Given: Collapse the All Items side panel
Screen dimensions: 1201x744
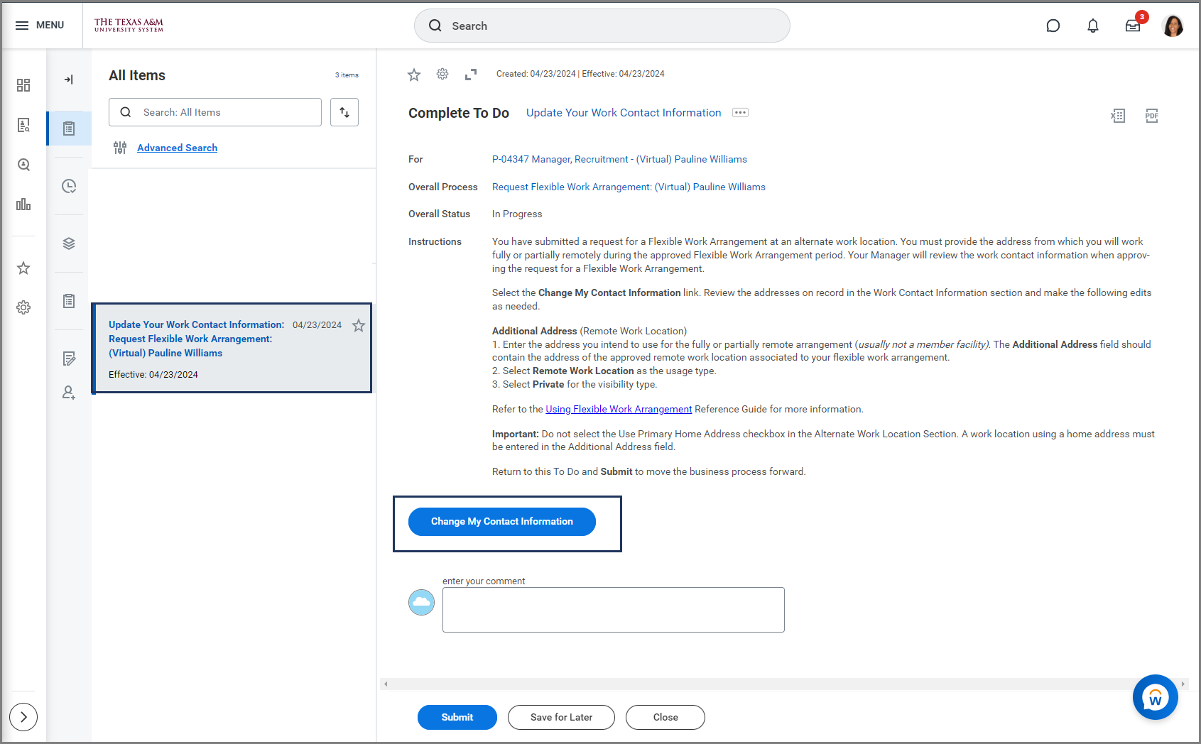Looking at the screenshot, I should (x=69, y=80).
